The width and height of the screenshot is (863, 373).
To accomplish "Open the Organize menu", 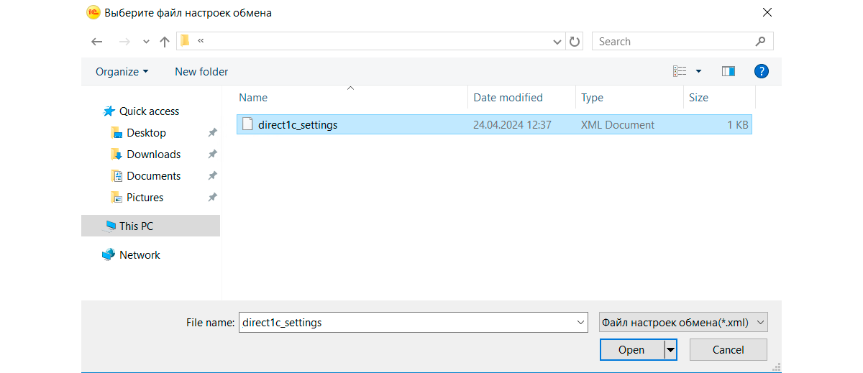I will [x=122, y=71].
